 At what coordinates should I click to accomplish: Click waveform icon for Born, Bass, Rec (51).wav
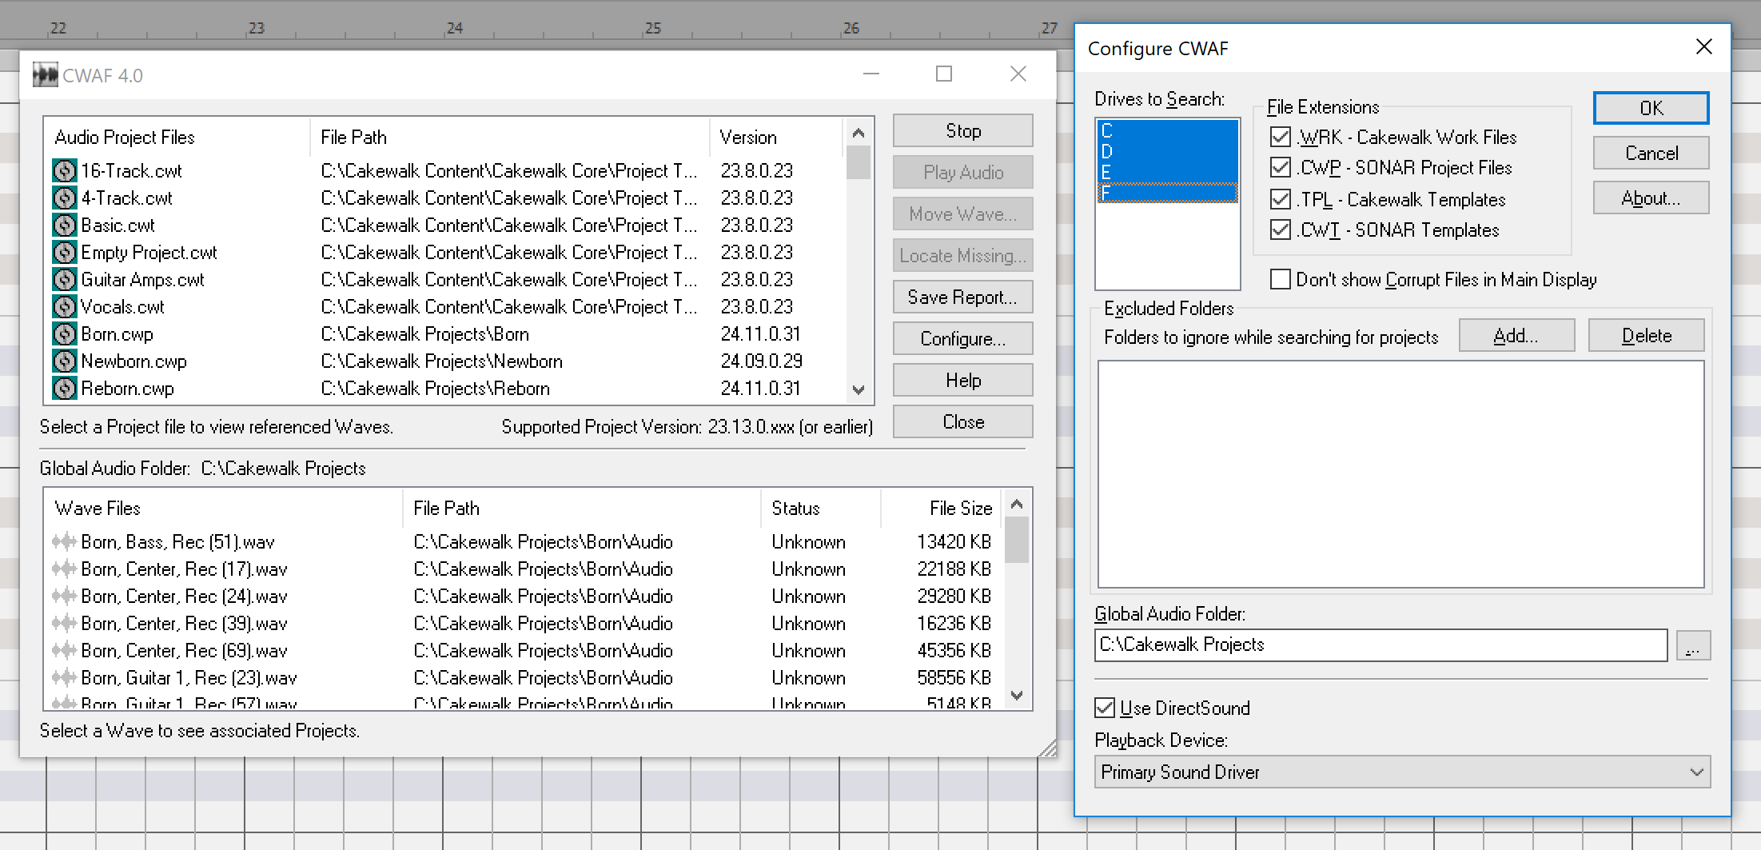64,541
